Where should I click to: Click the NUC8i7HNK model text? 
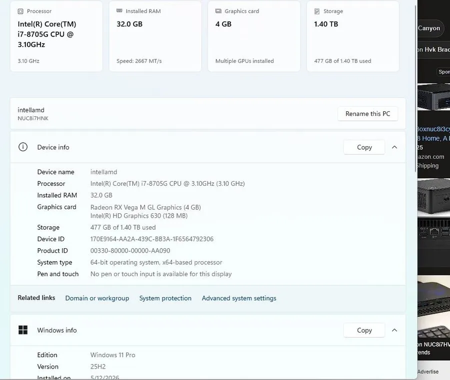33,118
